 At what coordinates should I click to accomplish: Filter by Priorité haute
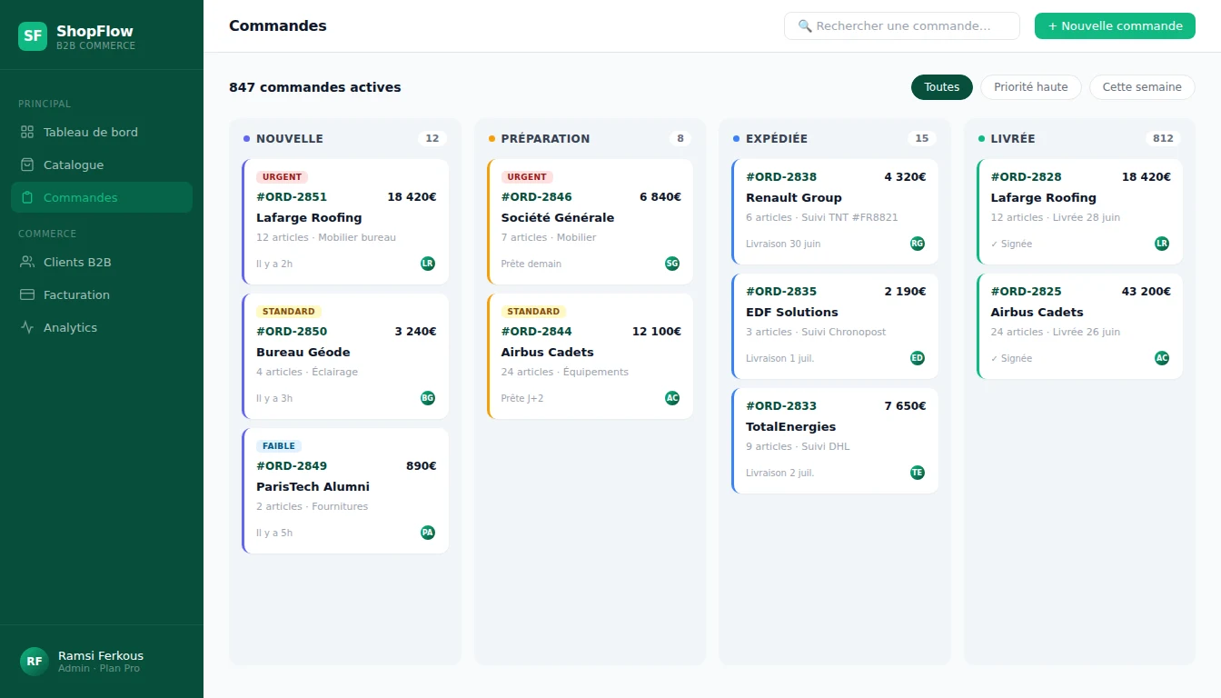1031,87
